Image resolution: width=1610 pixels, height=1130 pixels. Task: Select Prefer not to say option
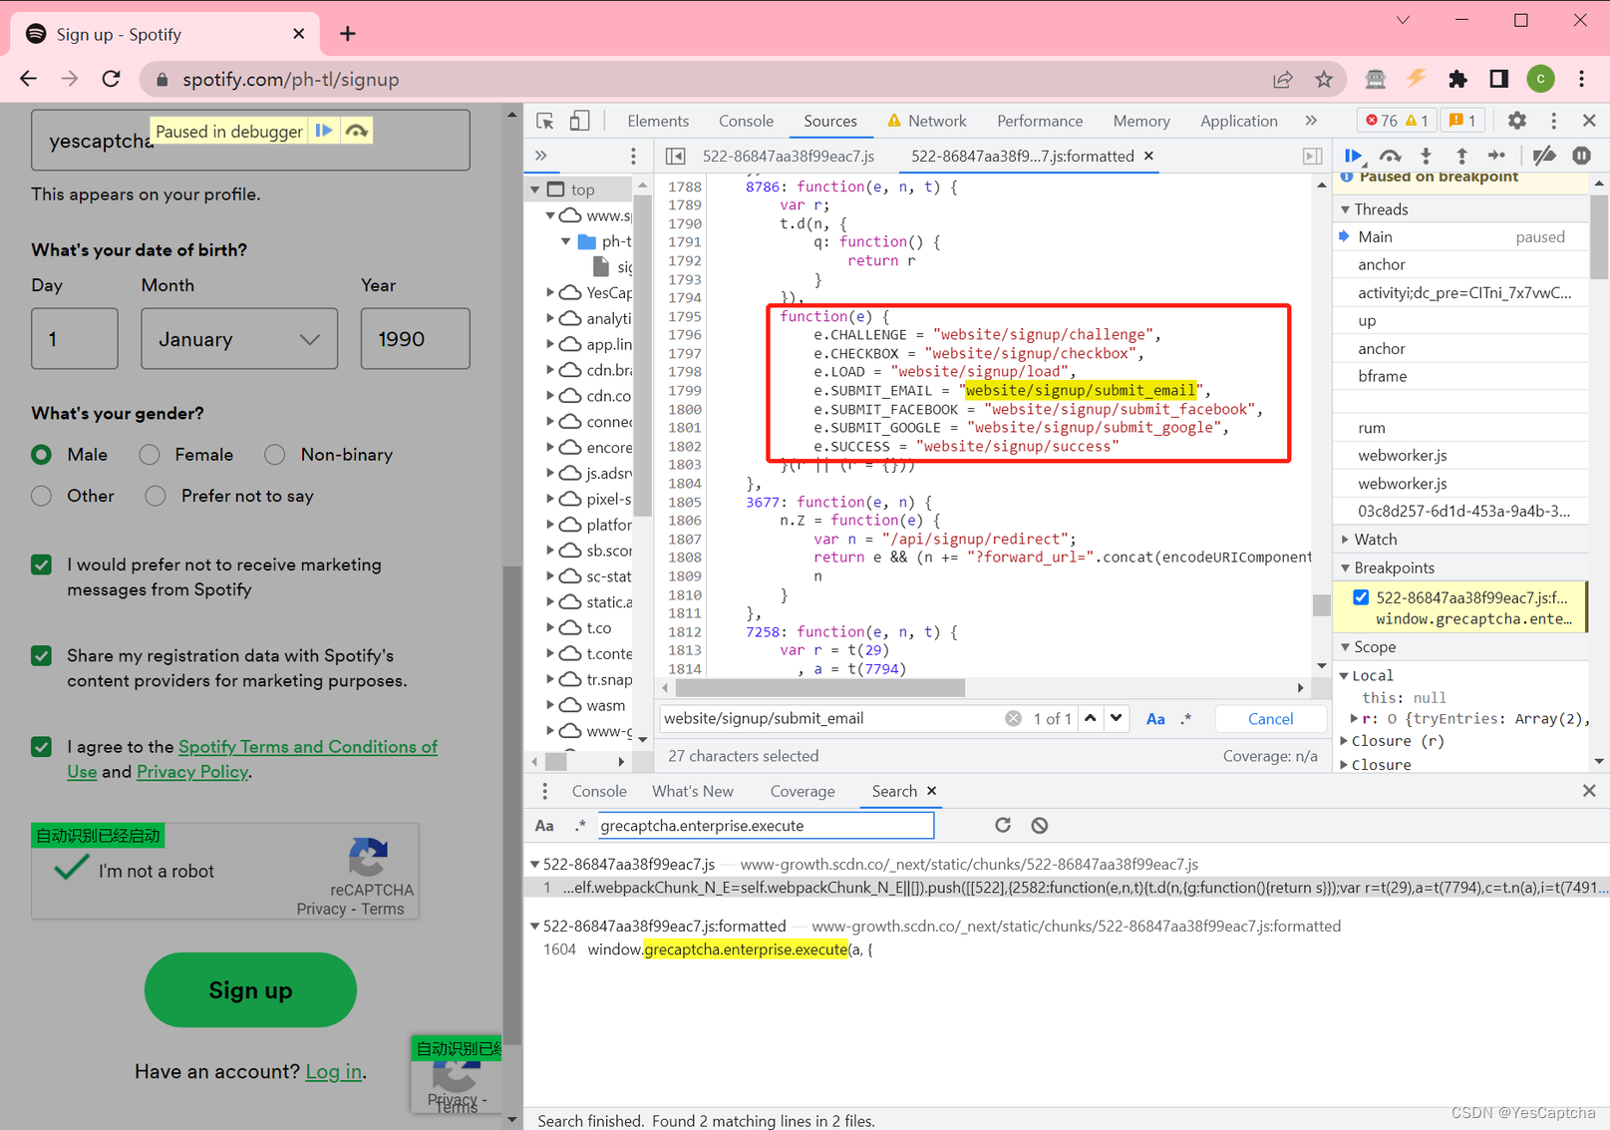tap(156, 496)
